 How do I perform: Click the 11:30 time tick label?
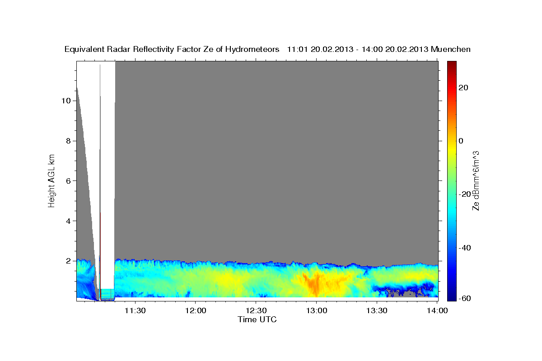pos(135,310)
